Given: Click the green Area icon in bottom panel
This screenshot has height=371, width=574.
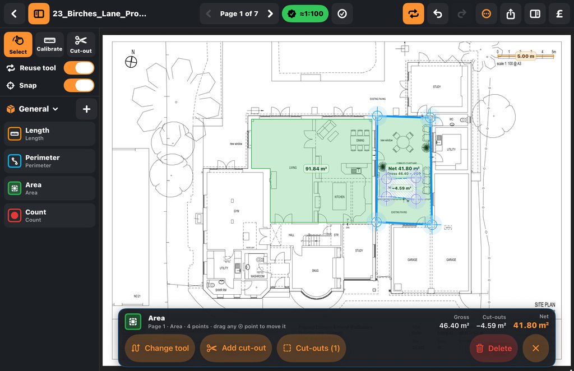Looking at the screenshot, I should [133, 322].
